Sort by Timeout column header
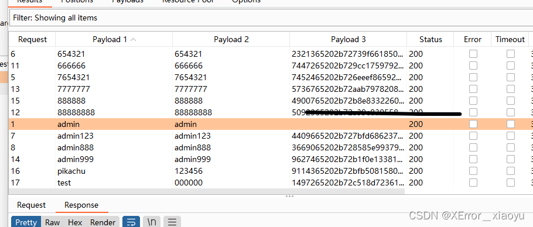The image size is (533, 227). [510, 39]
